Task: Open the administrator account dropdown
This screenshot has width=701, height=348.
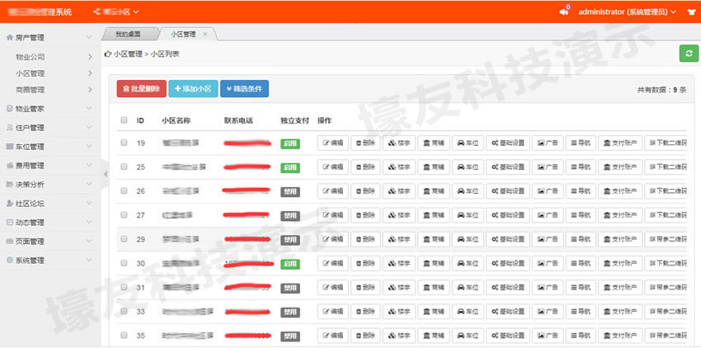Action: pyautogui.click(x=628, y=12)
